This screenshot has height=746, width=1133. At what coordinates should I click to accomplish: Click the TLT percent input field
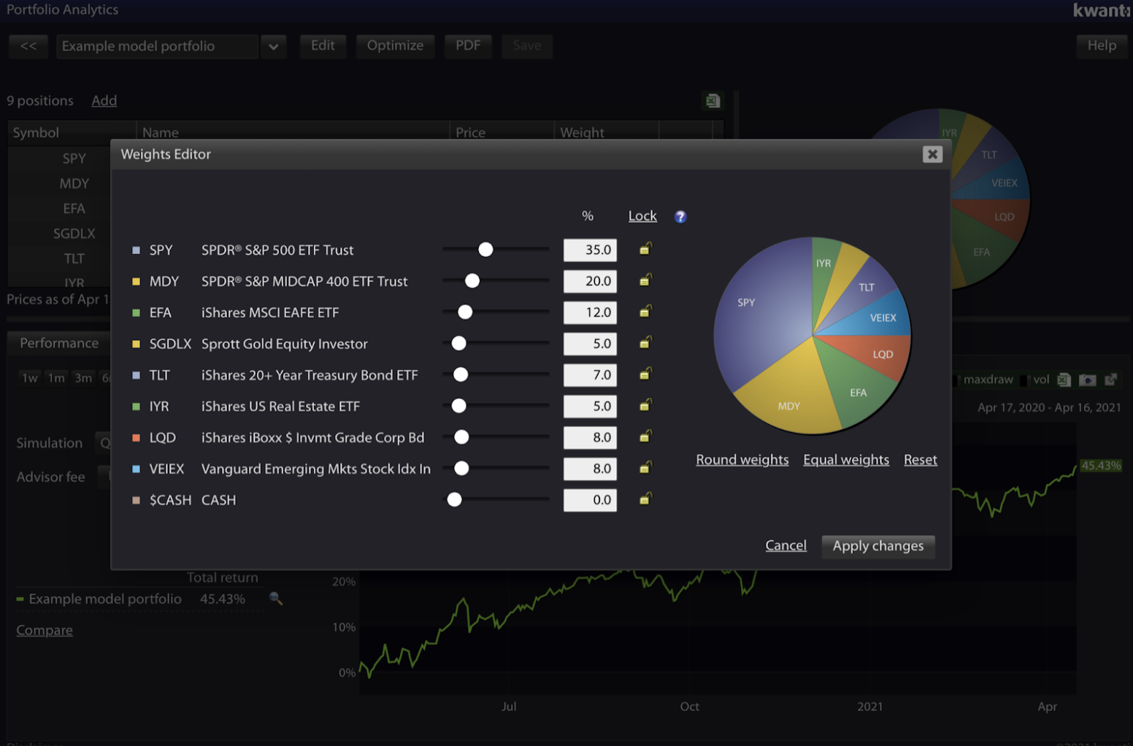(590, 374)
